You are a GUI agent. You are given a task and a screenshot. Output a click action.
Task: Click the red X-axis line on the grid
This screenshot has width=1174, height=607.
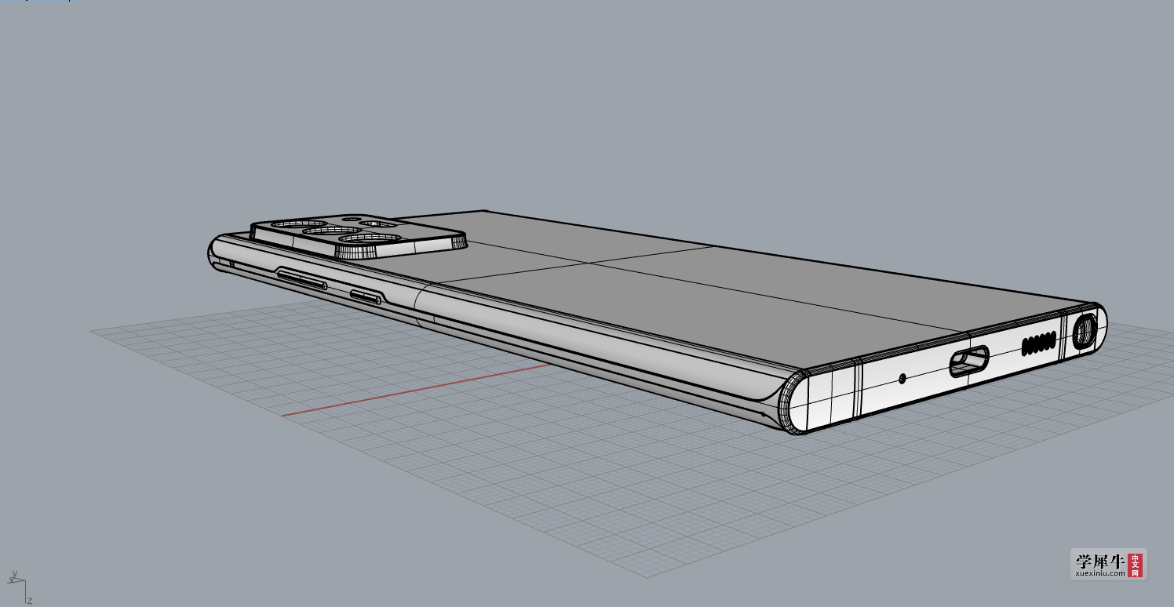click(x=416, y=390)
